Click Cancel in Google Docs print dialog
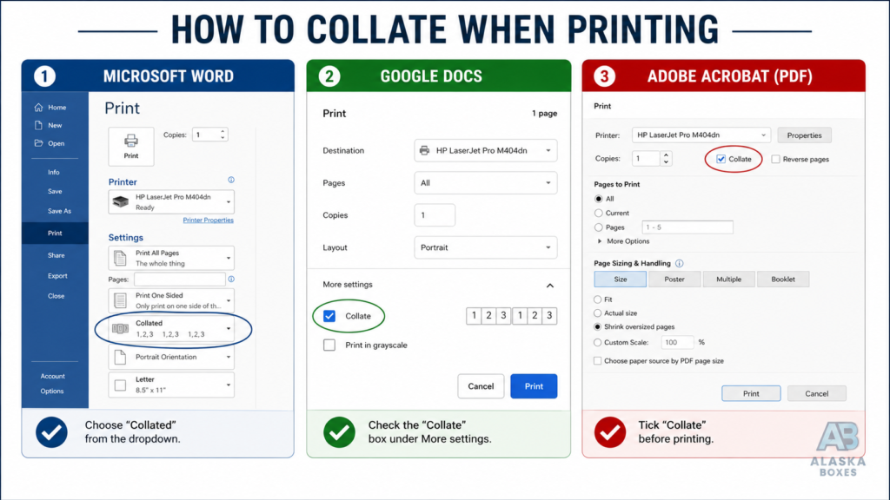Image resolution: width=890 pixels, height=500 pixels. click(481, 386)
